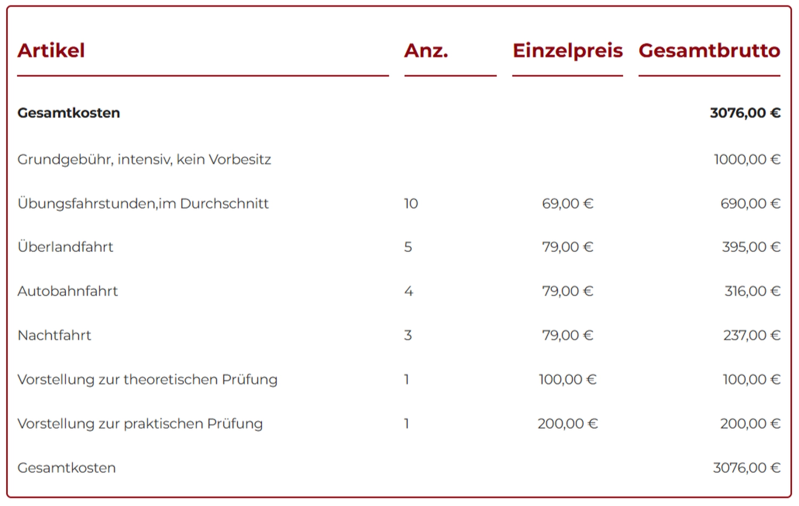Click the 395,00 € Überlandfahrt total

pos(751,247)
